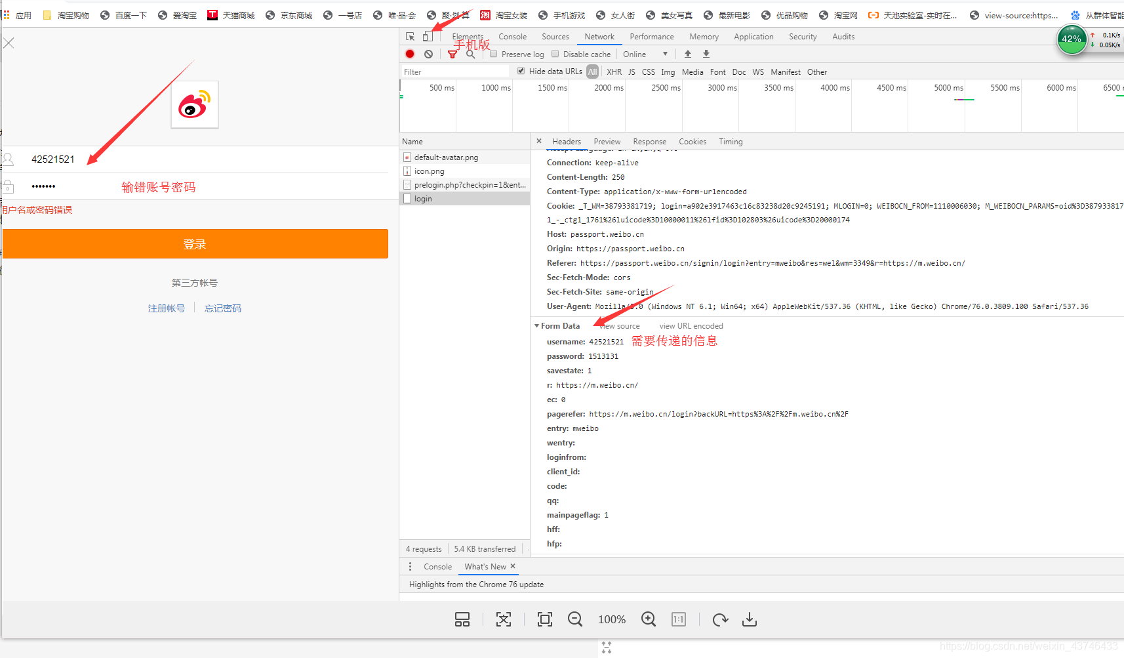The height and width of the screenshot is (658, 1124).
Task: Toggle Preserve log checkbox
Action: click(x=494, y=54)
